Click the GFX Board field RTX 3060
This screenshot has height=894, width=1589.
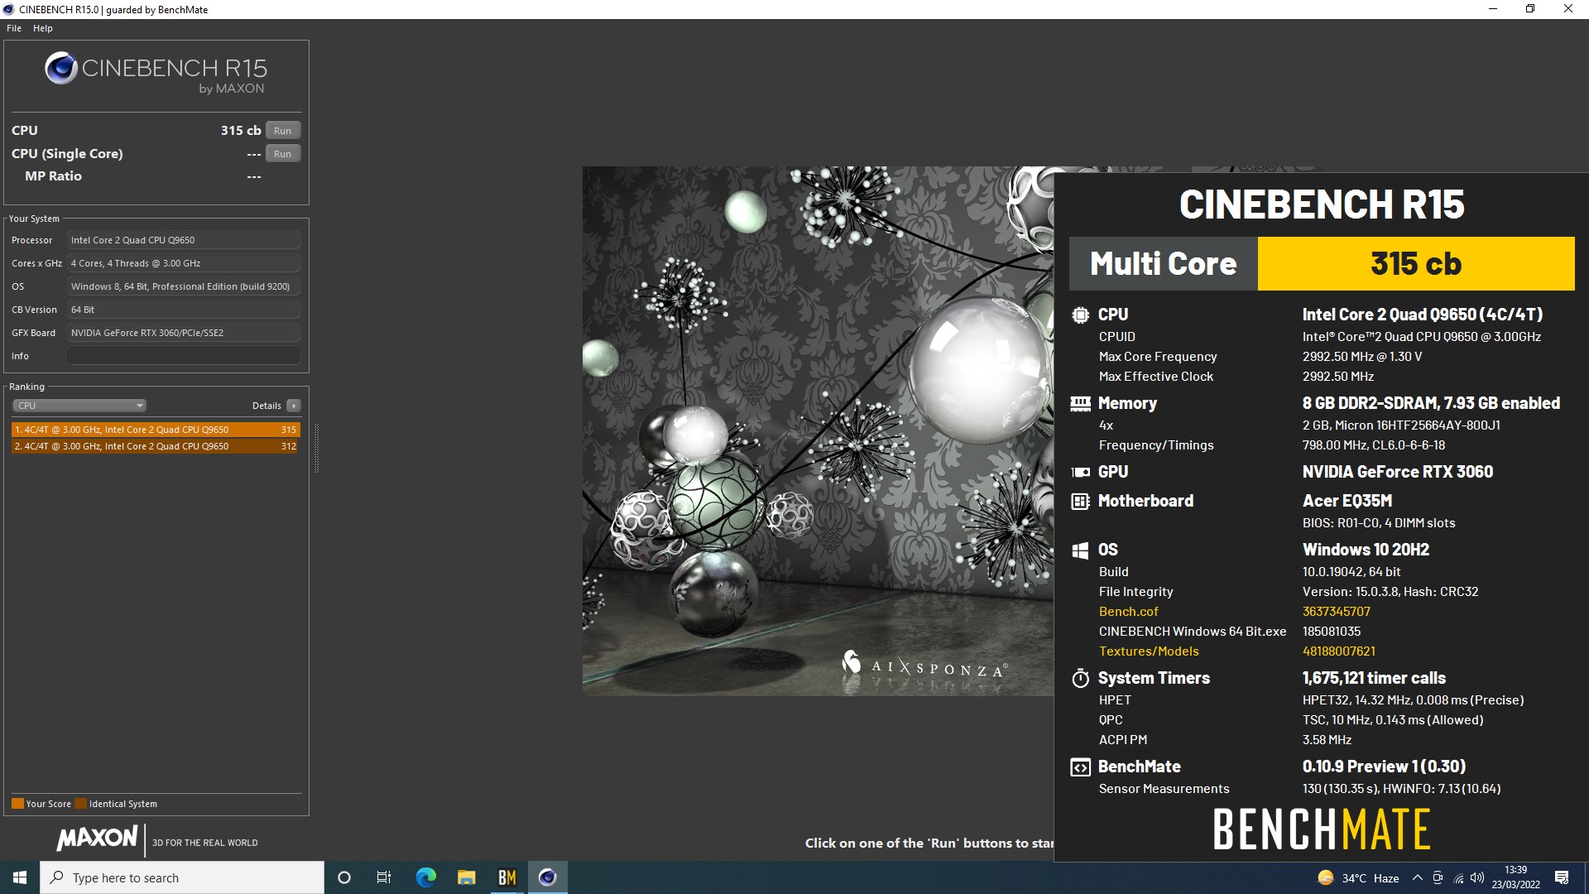tap(184, 333)
